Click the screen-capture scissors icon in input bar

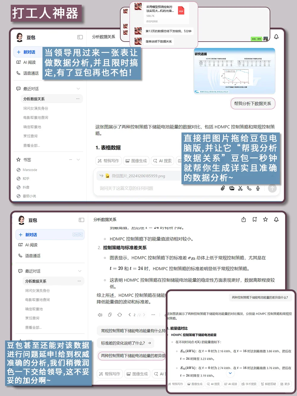pyautogui.click(x=240, y=188)
